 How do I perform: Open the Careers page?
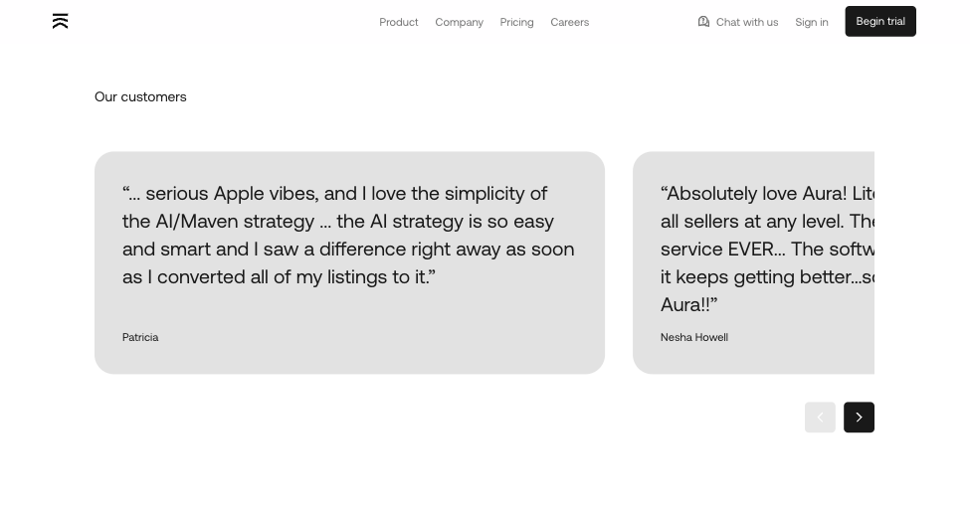coord(569,22)
